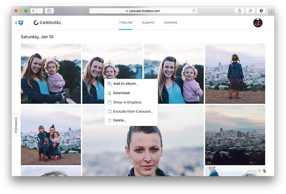Select Show in Dropbox menu entry
The width and height of the screenshot is (286, 194).
coord(131,102)
